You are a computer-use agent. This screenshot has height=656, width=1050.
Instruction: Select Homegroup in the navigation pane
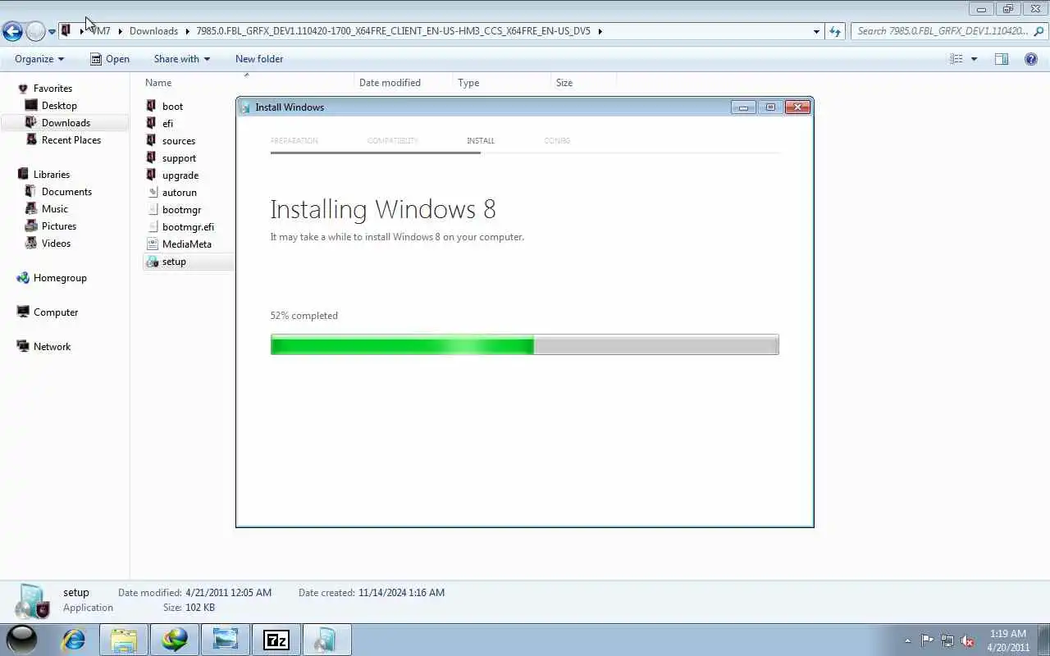coord(60,278)
